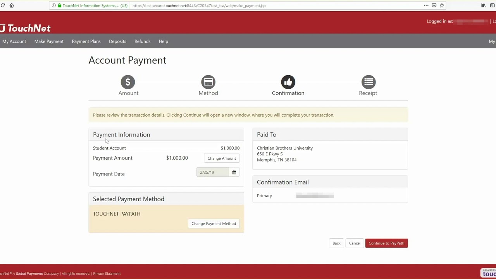
Task: Click TOUCHNET PAYPATH payment method text
Action: 117,214
